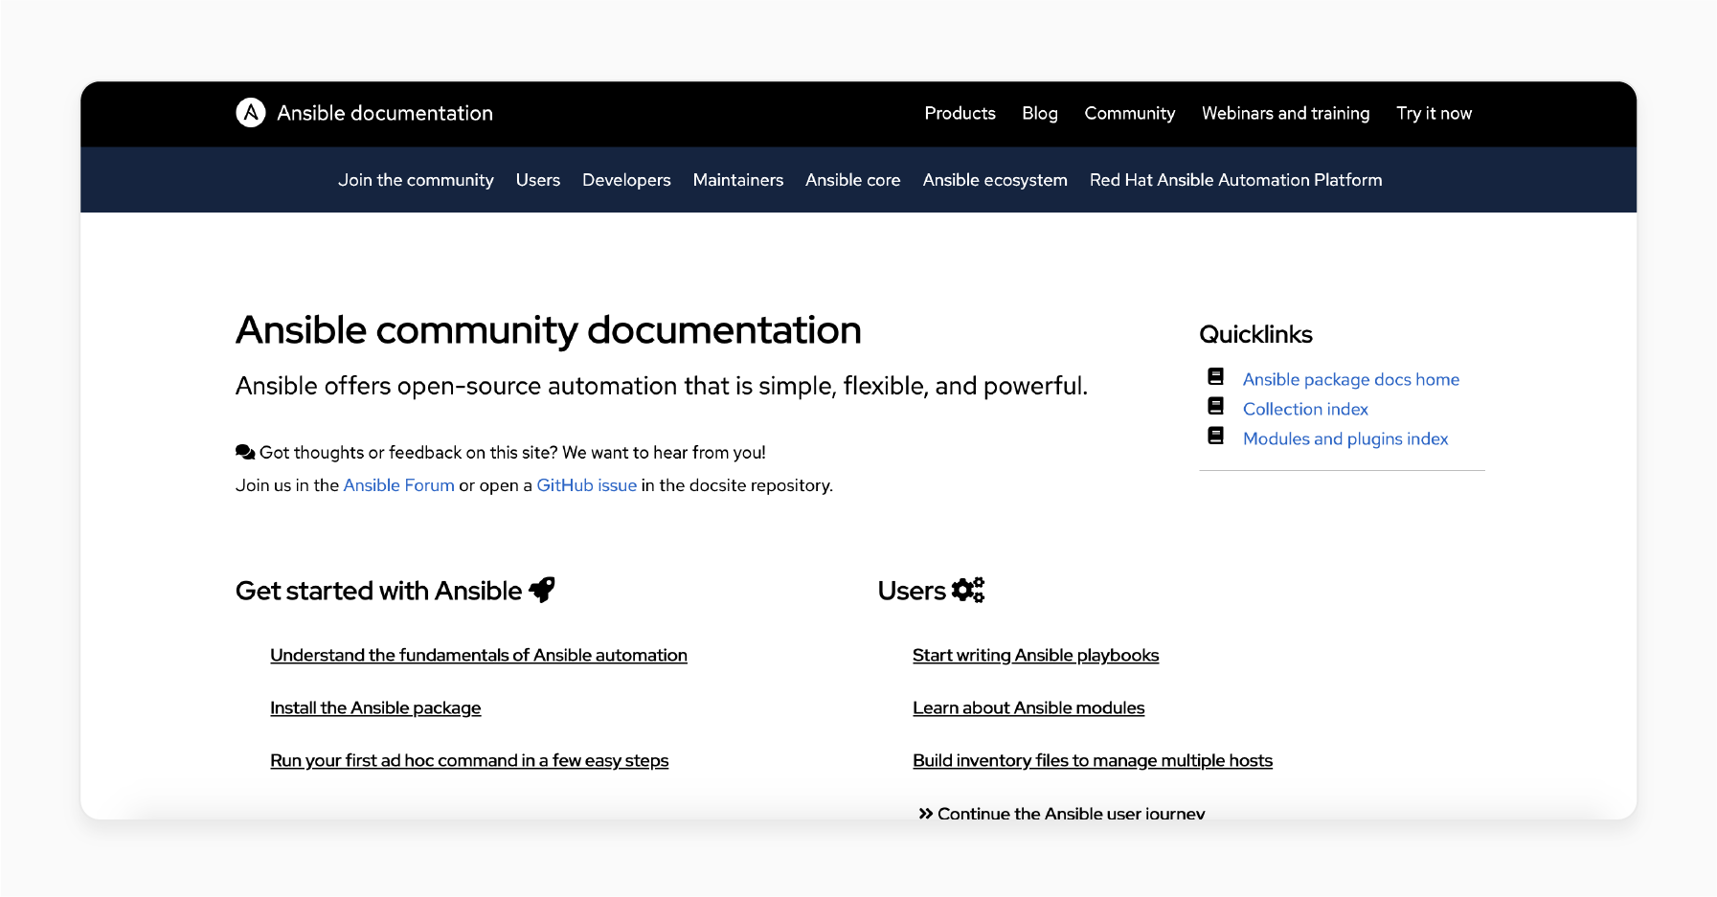This screenshot has height=897, width=1717.
Task: Click the rocket icon next to Get started
Action: coord(542,590)
